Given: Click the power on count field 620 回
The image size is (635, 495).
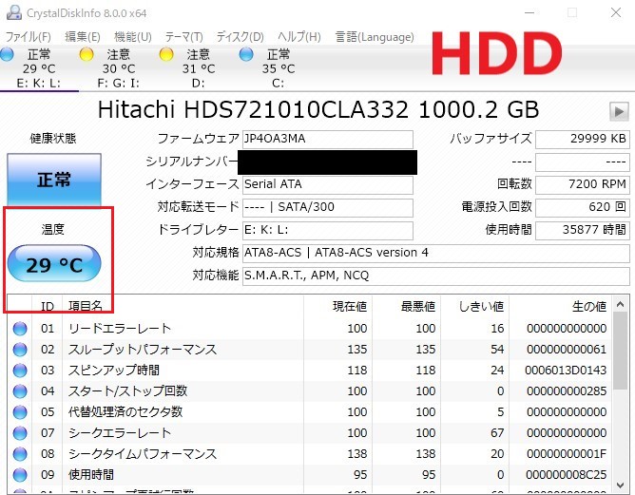Looking at the screenshot, I should click(583, 208).
